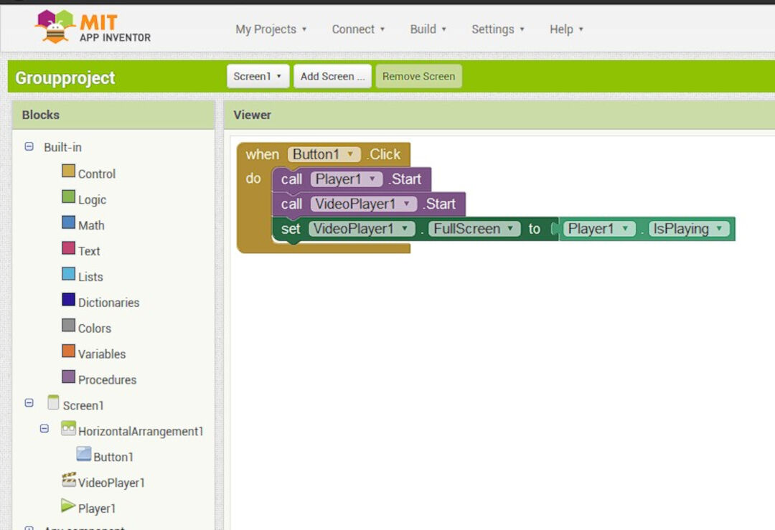Click the Lists category light-blue square icon

tap(69, 274)
